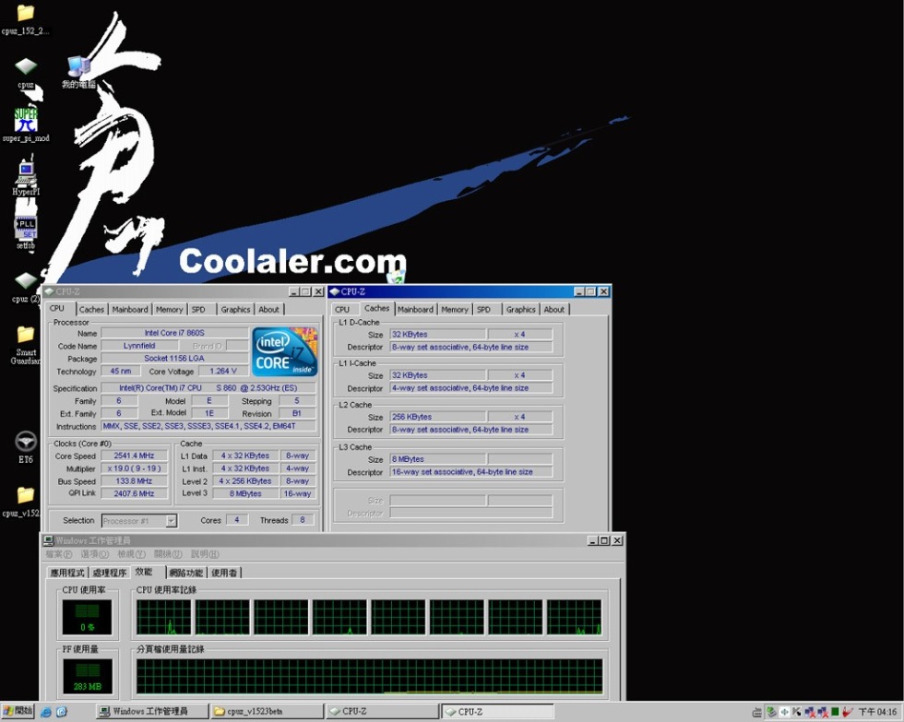Open the 說明(H) menu in Task Manager
The height and width of the screenshot is (722, 904).
click(205, 554)
